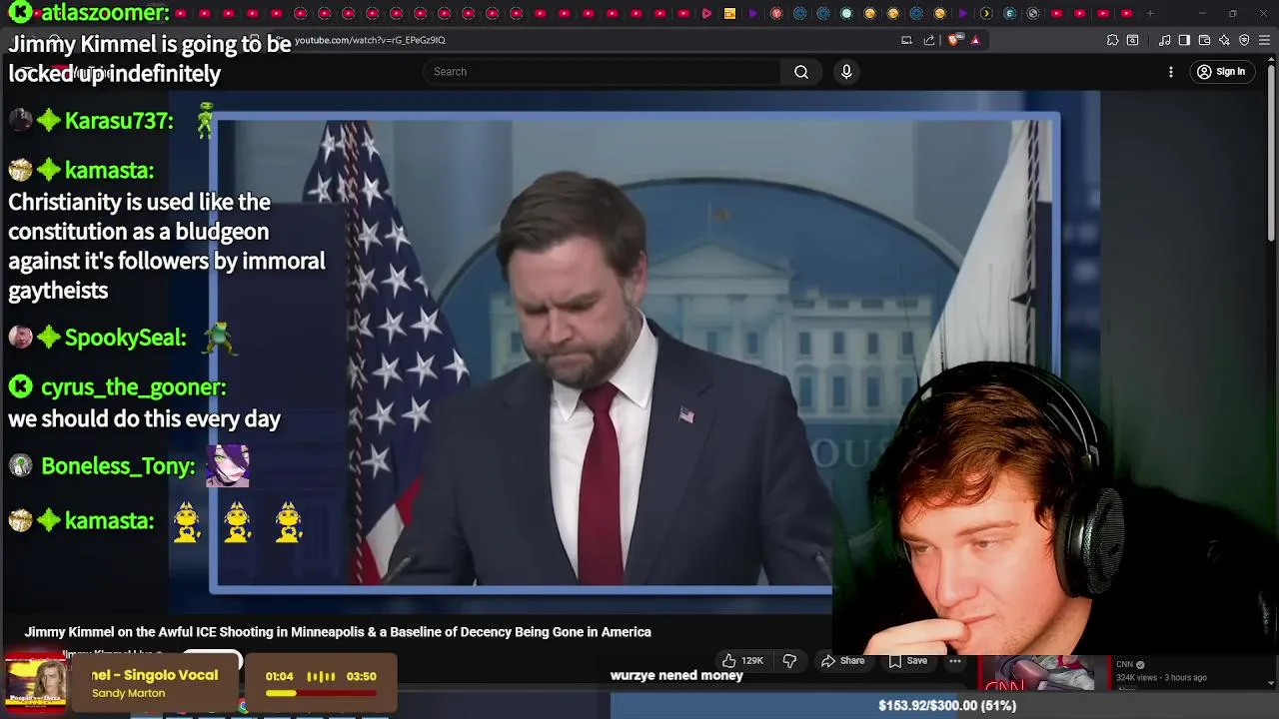Viewport: 1279px width, 719px height.
Task: Focus the YouTube Search input field
Action: [603, 72]
